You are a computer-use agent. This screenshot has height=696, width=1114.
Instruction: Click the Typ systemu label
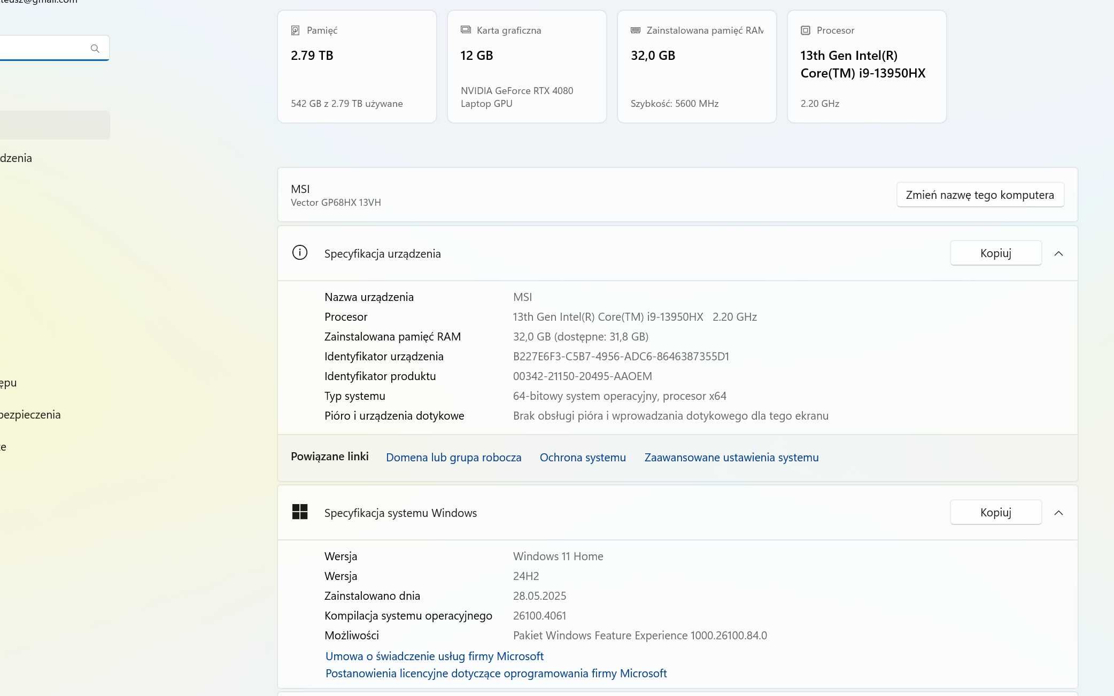[355, 396]
